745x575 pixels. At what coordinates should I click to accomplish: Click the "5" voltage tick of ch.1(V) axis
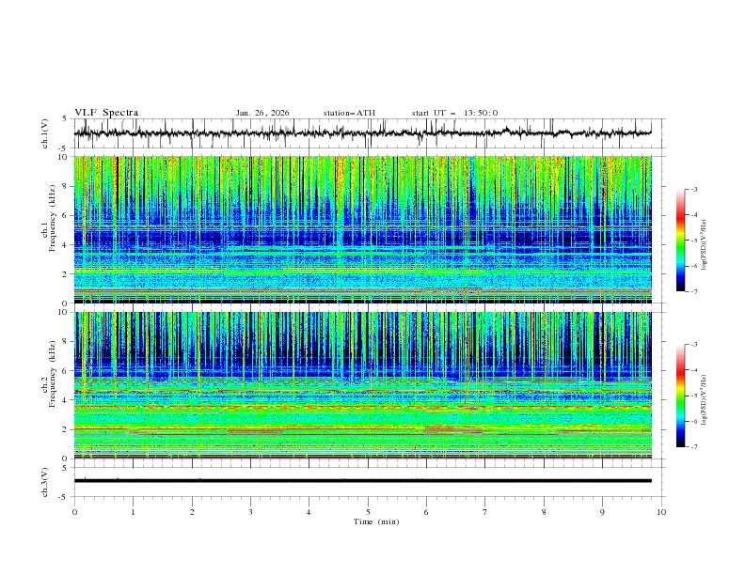click(65, 118)
